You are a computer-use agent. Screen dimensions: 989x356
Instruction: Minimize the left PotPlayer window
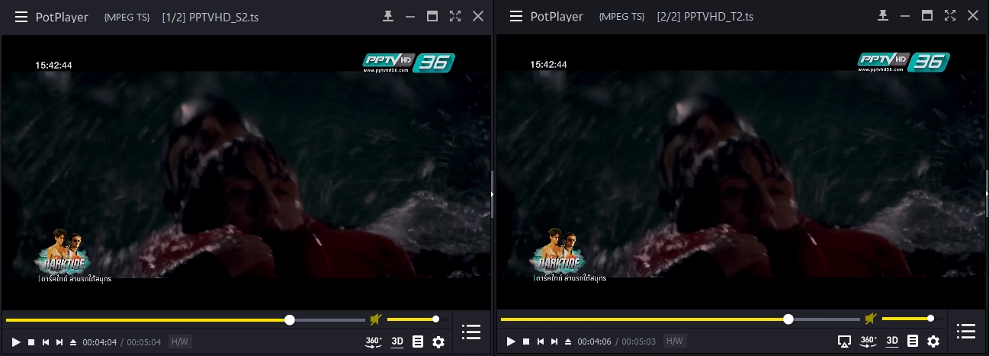[410, 16]
